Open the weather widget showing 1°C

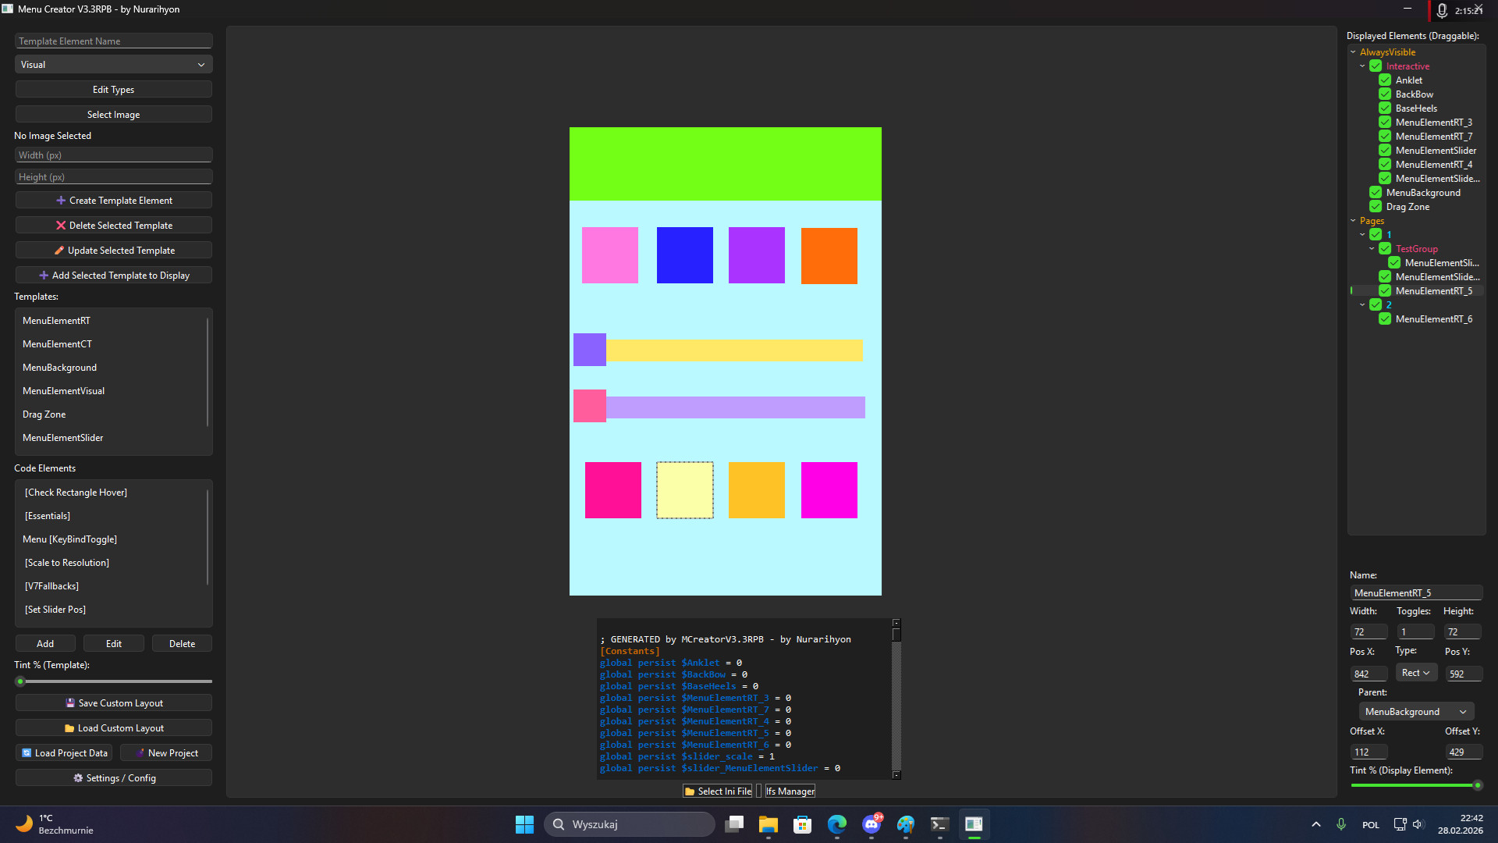coord(55,824)
